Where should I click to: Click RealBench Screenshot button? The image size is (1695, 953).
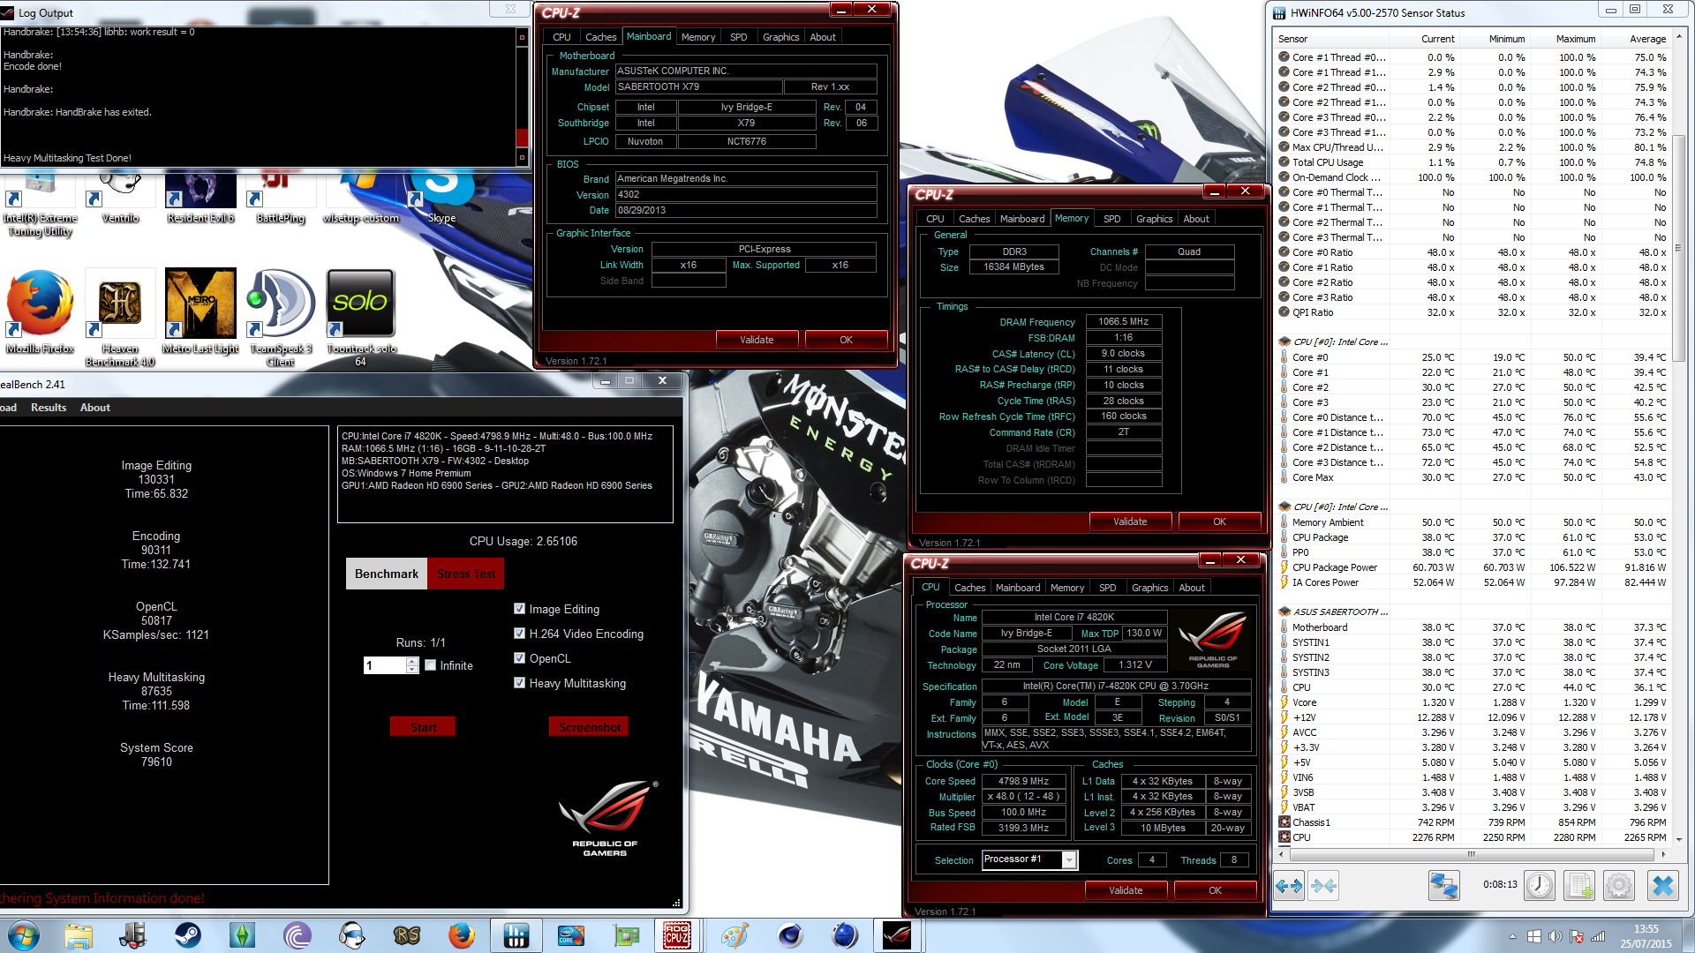tap(589, 727)
